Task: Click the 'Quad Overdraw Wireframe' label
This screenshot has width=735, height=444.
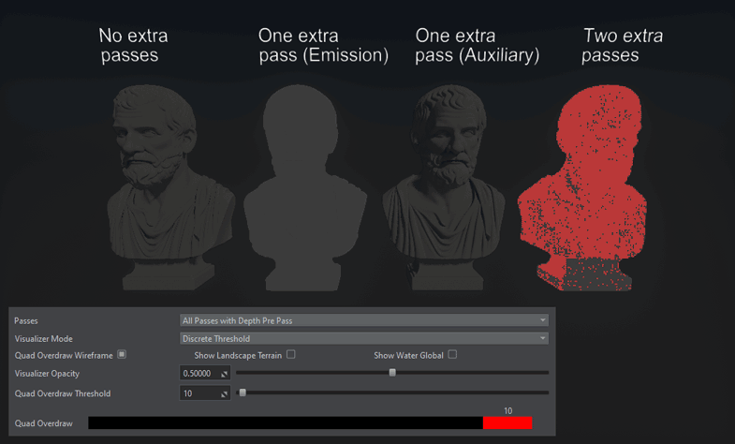Action: [64, 355]
